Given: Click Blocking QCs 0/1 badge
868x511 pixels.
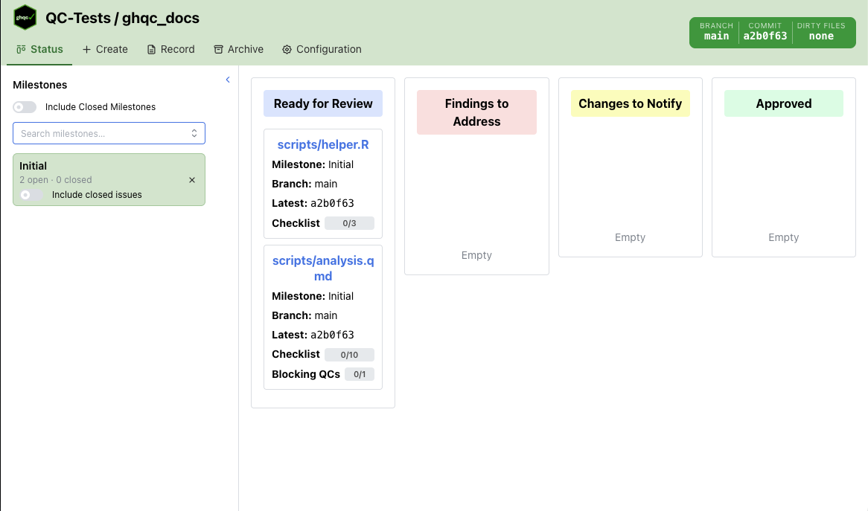Looking at the screenshot, I should [x=360, y=374].
